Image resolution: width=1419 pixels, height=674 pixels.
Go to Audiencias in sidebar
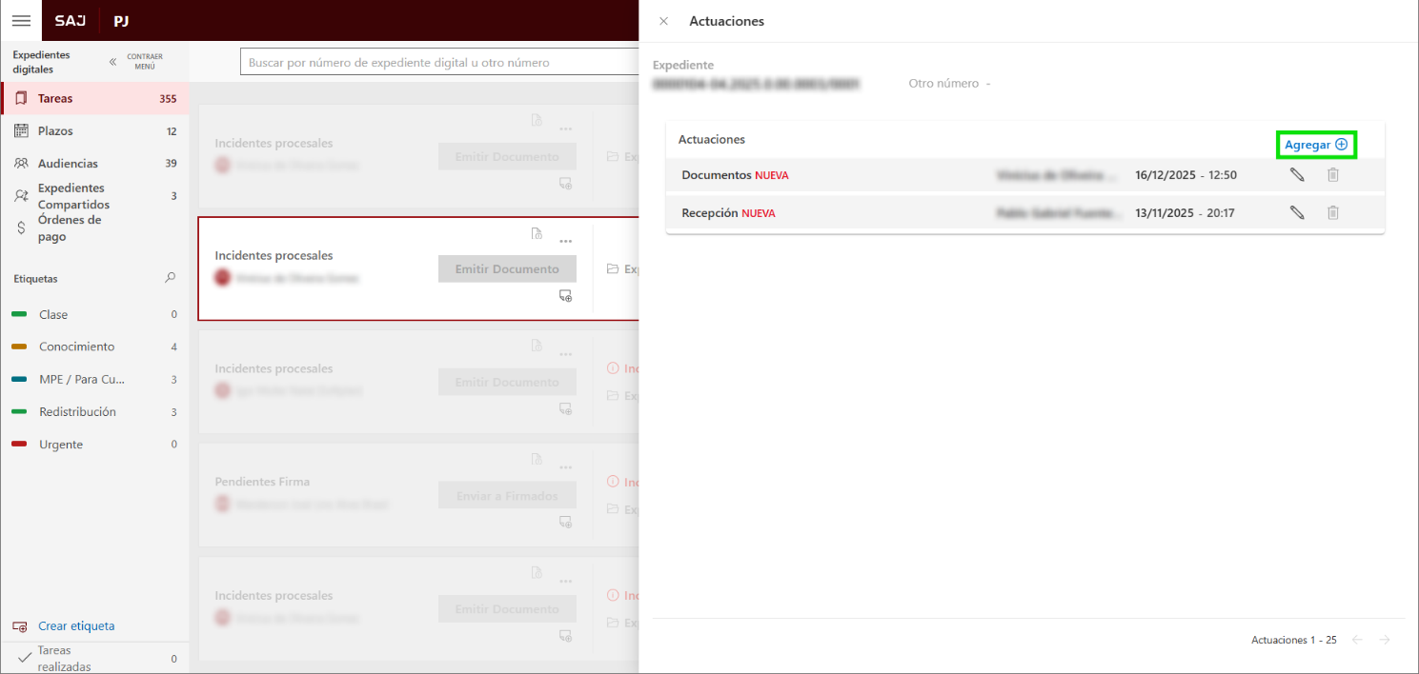pyautogui.click(x=67, y=164)
